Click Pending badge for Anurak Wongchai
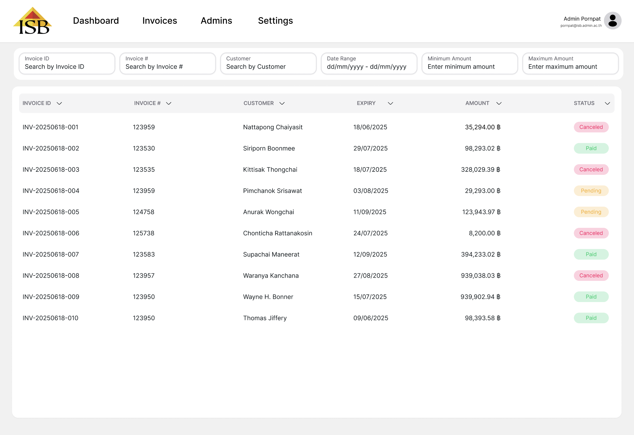 (591, 212)
